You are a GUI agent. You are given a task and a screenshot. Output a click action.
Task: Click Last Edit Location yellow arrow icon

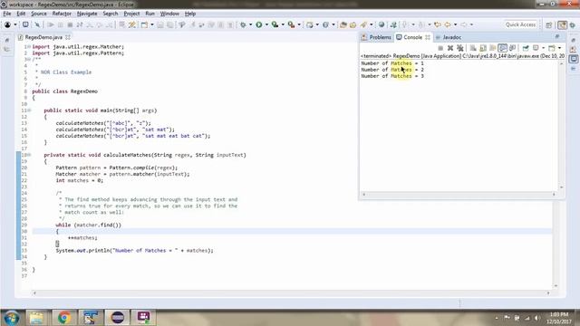pyautogui.click(x=438, y=24)
